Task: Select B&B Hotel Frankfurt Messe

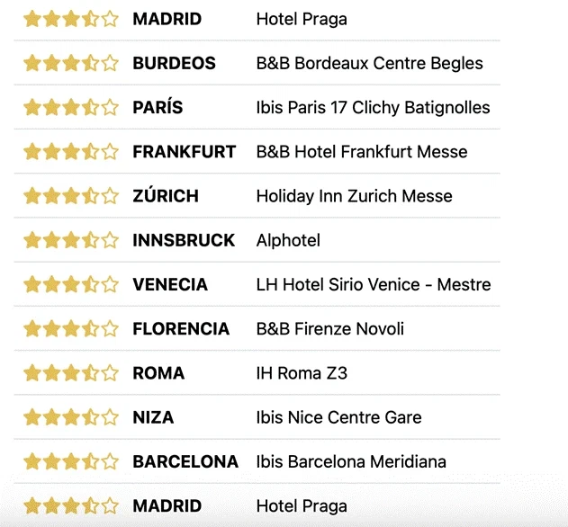Action: 362,151
